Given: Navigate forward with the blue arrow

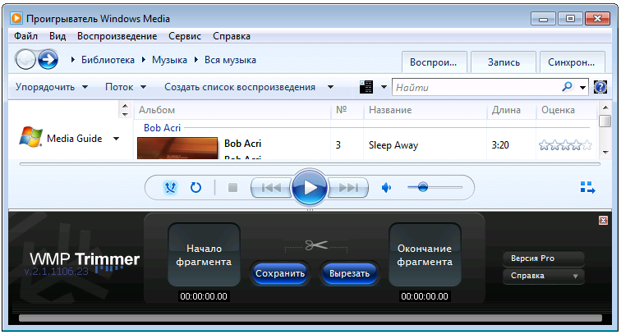Looking at the screenshot, I should coord(48,60).
